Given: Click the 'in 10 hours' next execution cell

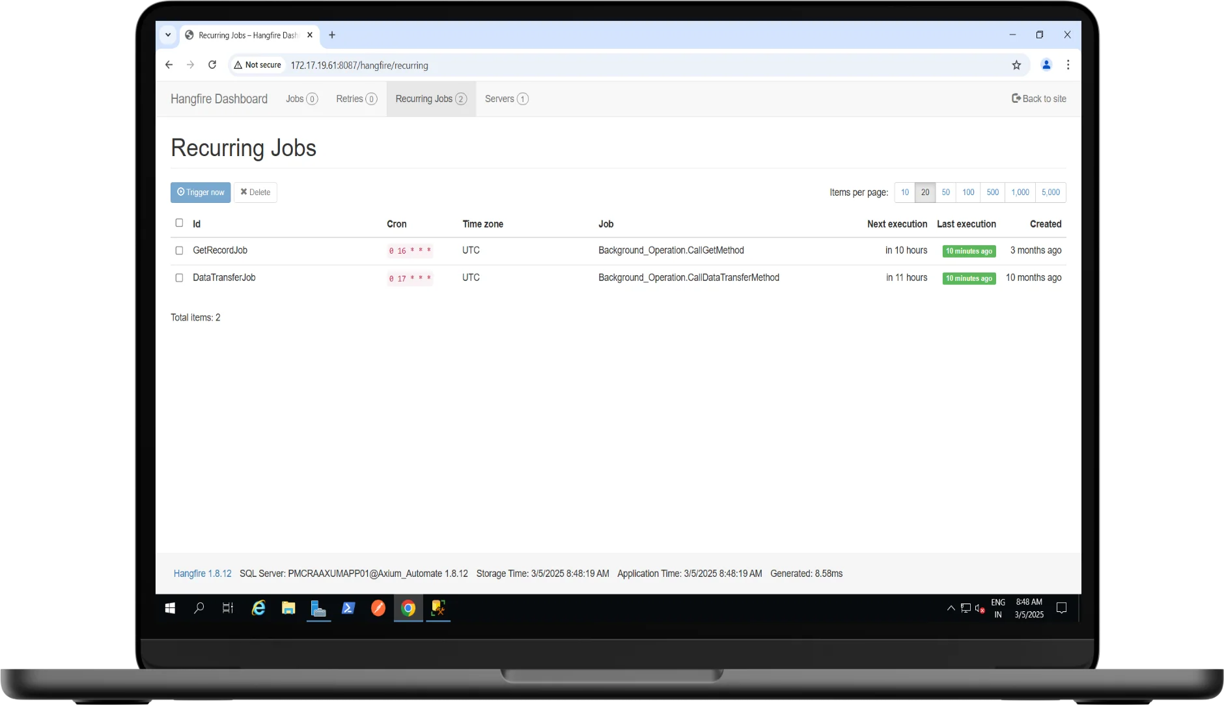Looking at the screenshot, I should pos(906,250).
